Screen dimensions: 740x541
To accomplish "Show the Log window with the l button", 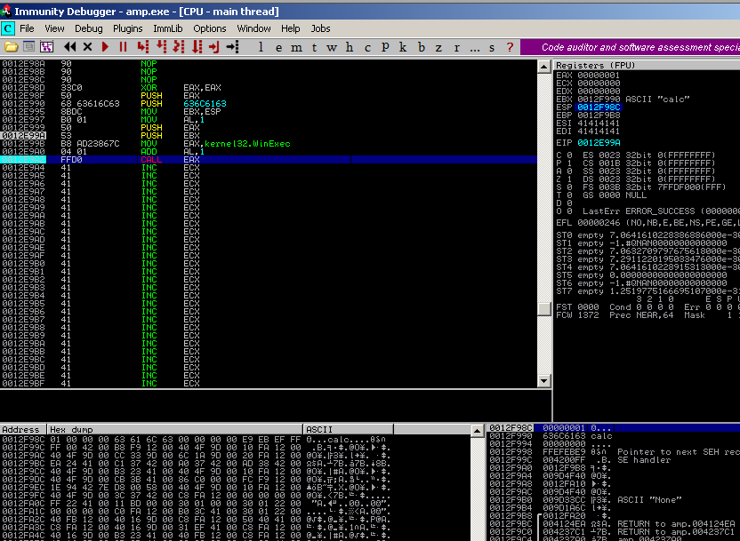I will coord(261,47).
